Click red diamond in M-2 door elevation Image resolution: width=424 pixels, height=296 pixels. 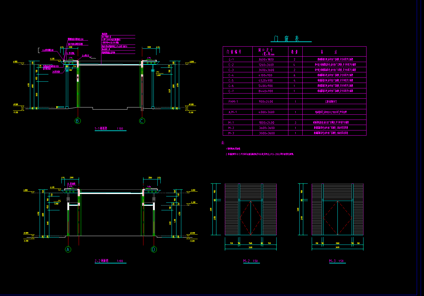[x=251, y=218]
